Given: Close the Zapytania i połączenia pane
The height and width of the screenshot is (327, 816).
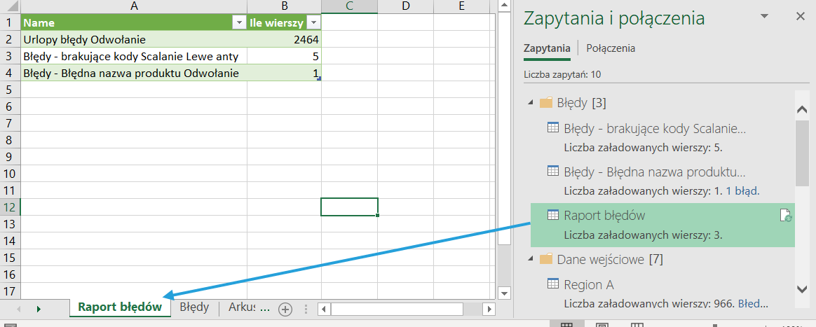Looking at the screenshot, I should pyautogui.click(x=801, y=16).
